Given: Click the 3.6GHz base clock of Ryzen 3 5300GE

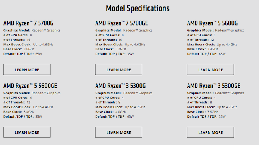Looking at the screenshot, I should point(212,112).
